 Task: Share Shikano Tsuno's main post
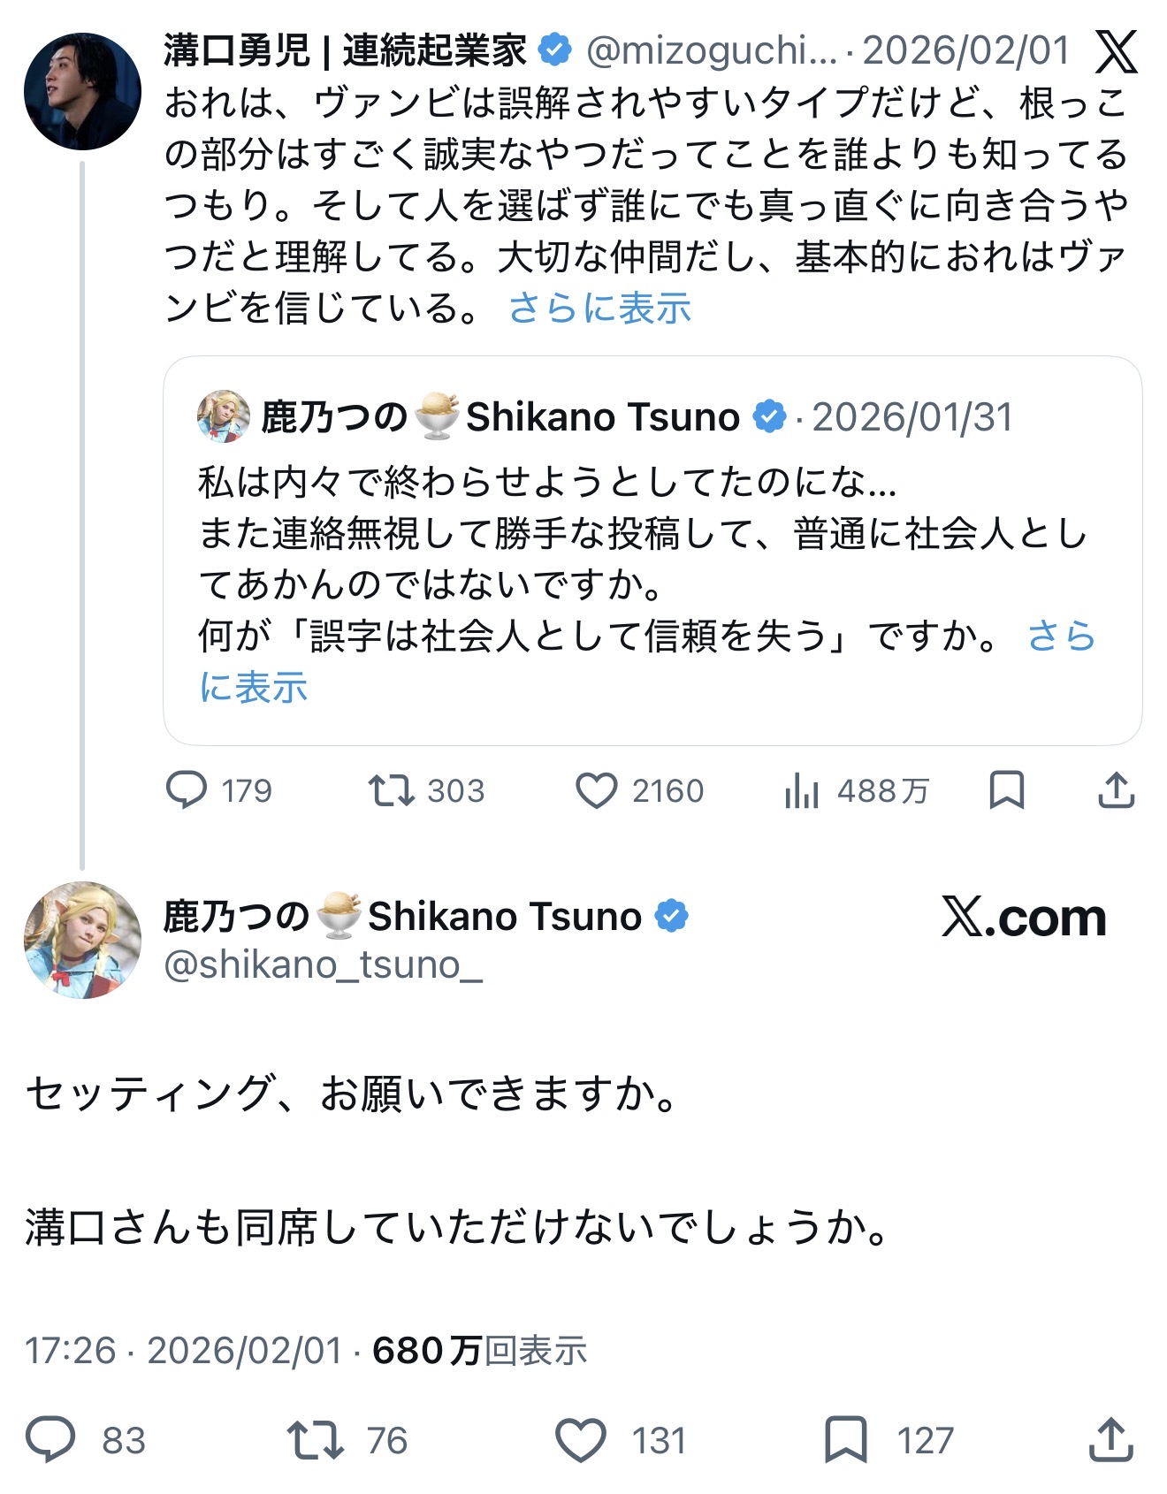point(1110,1439)
